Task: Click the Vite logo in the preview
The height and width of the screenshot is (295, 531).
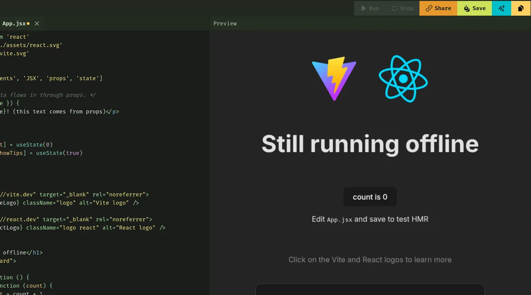Action: (x=334, y=78)
